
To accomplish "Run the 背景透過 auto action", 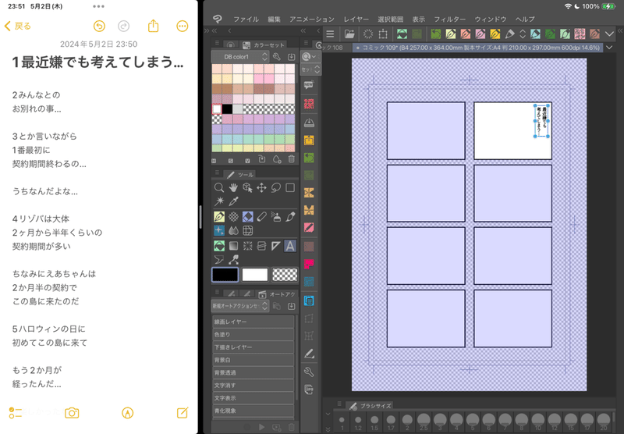I will [x=253, y=372].
